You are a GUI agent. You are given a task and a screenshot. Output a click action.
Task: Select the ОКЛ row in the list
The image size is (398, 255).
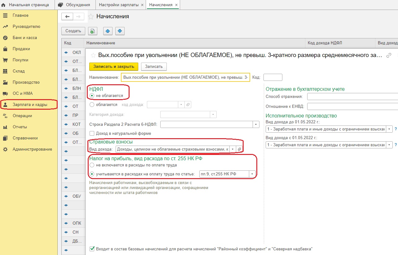click(73, 53)
